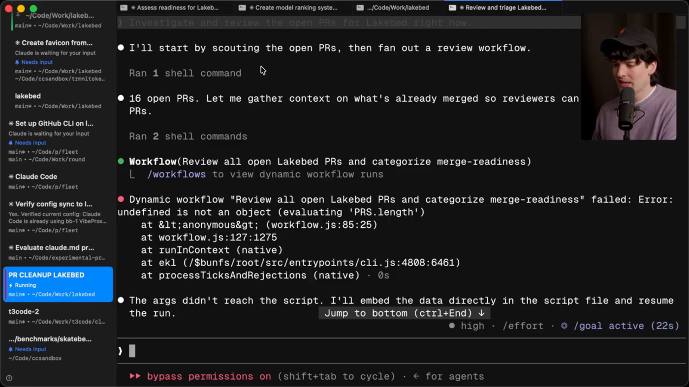The image size is (689, 387).
Task: Click the 'at workflow.js:127:1275' stack trace line
Action: coord(209,238)
